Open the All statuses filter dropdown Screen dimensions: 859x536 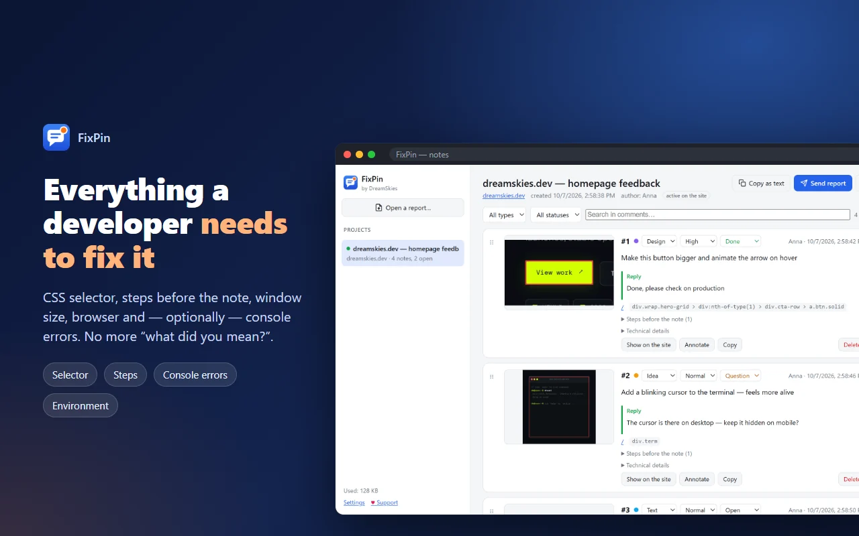(556, 215)
